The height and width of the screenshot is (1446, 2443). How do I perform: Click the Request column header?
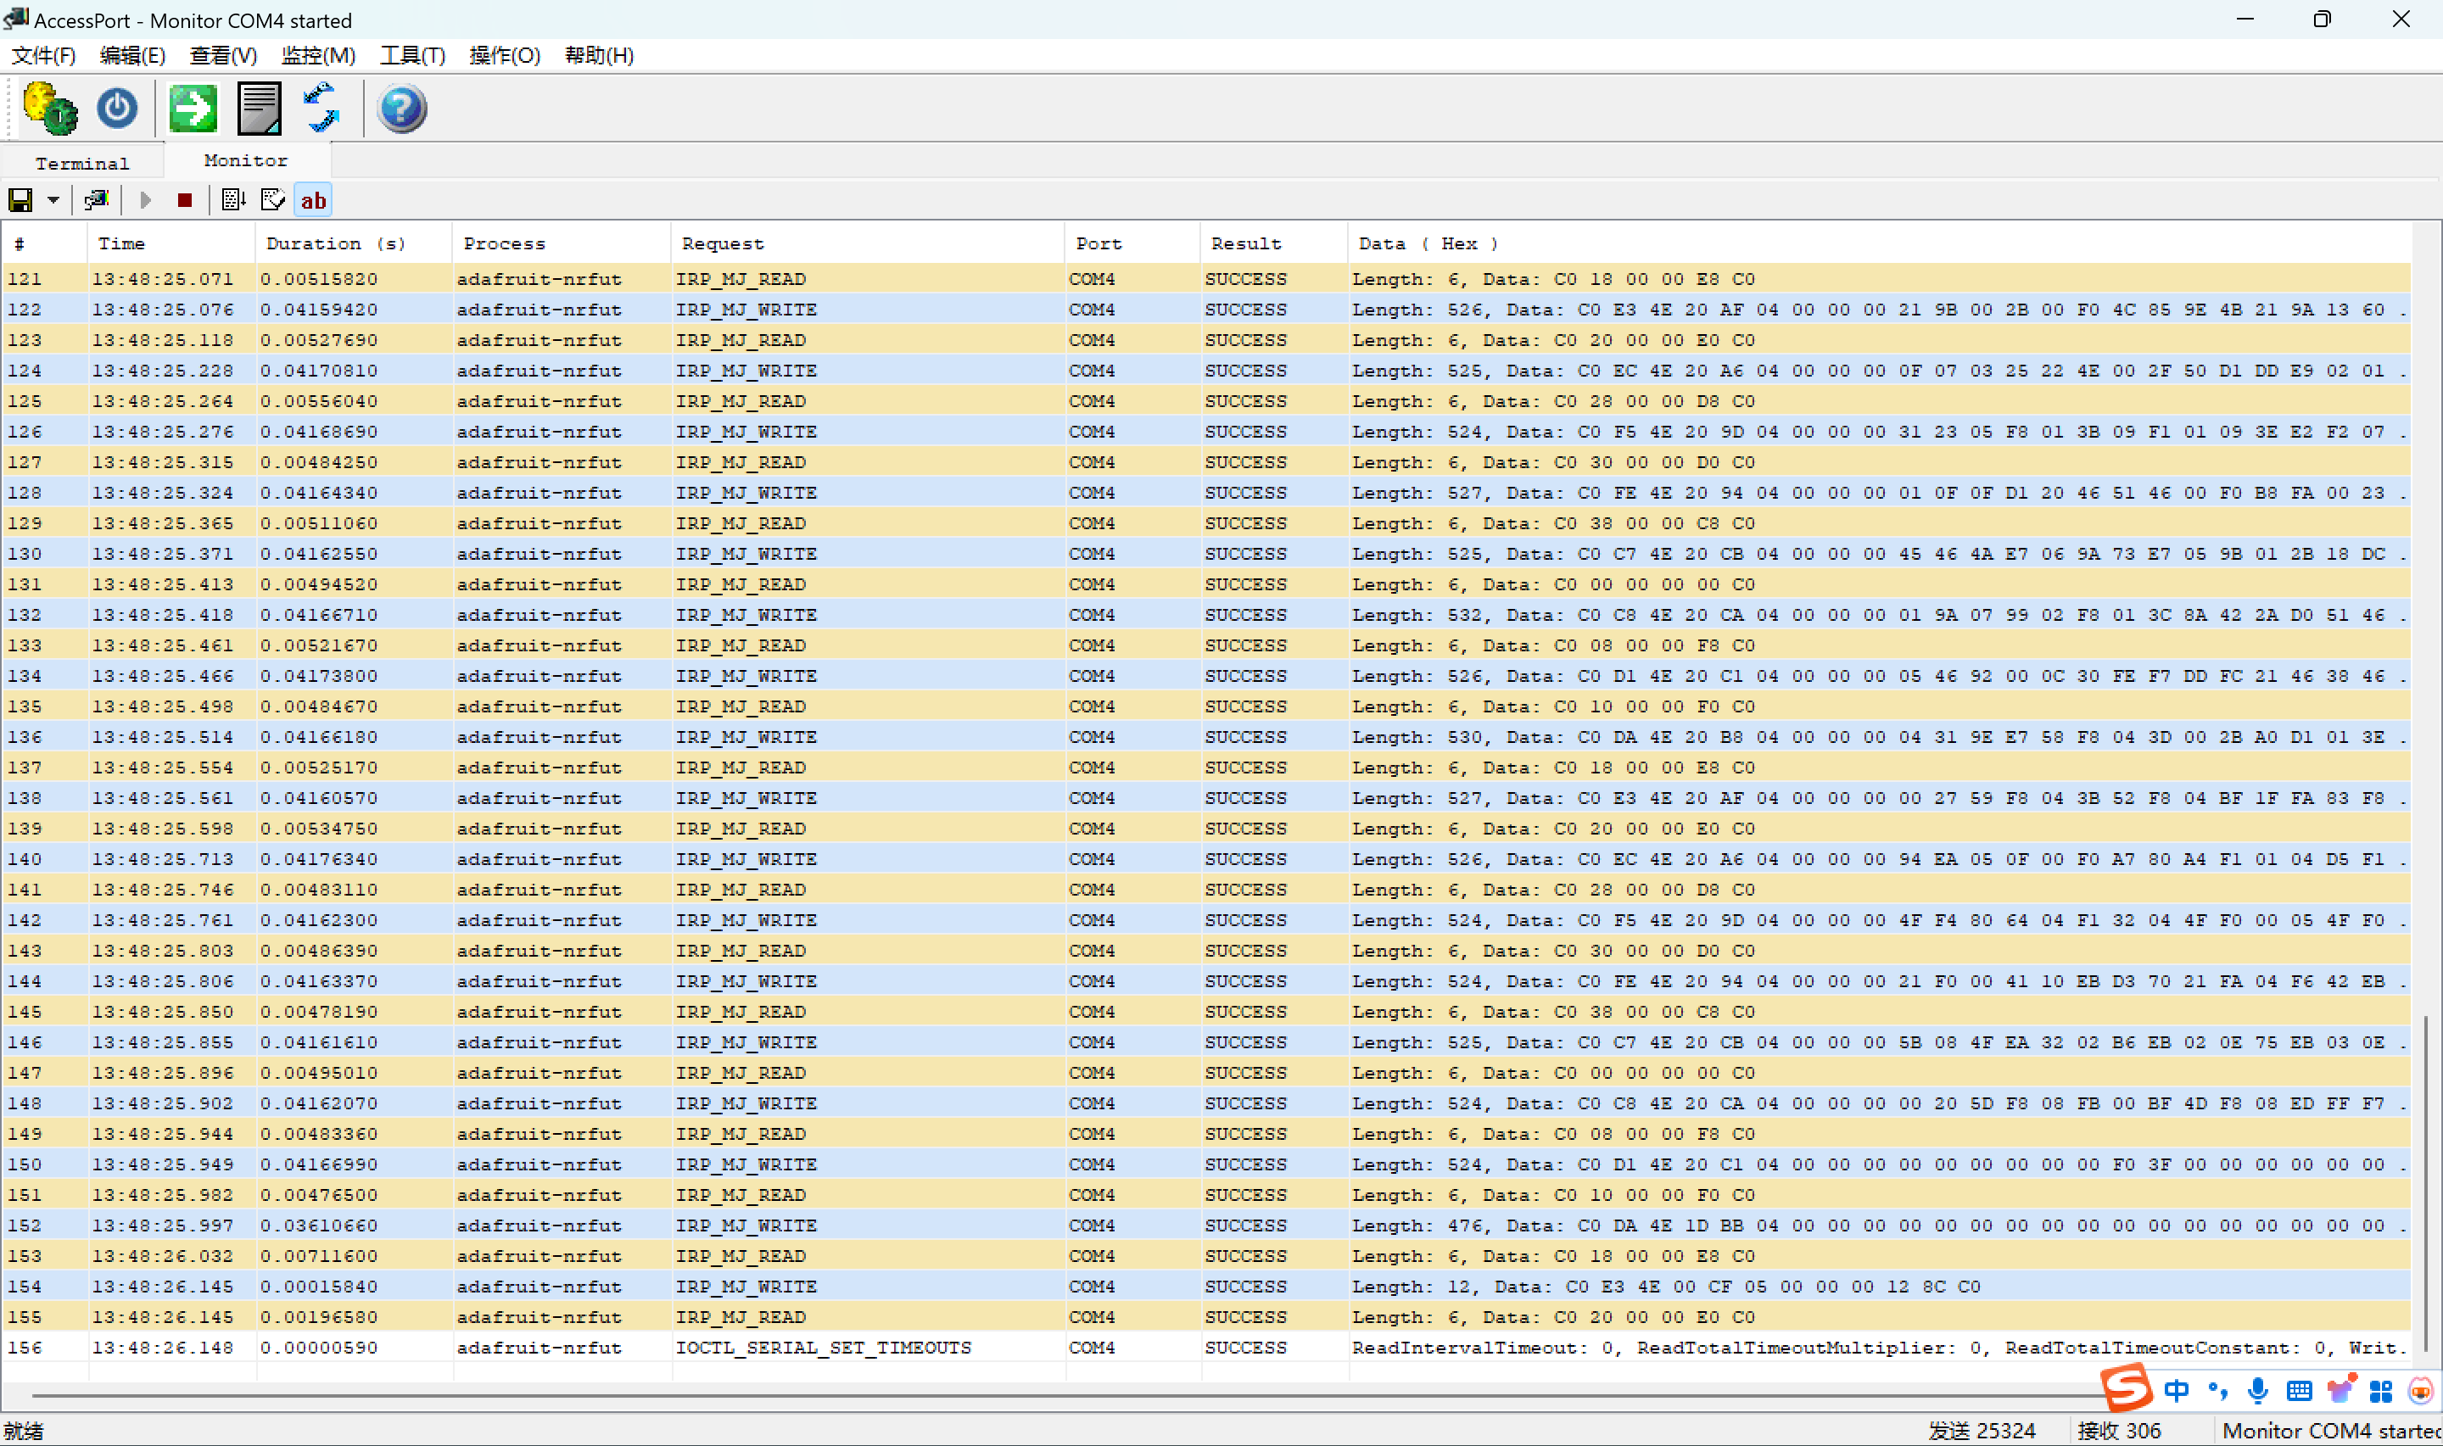pos(722,243)
